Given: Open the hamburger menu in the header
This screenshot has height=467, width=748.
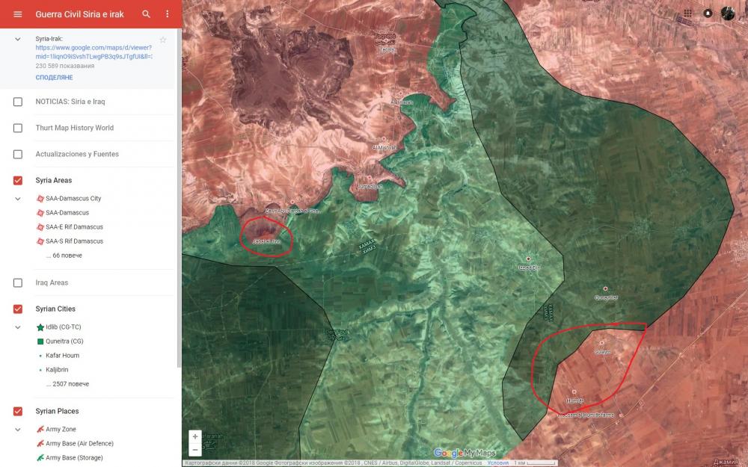Looking at the screenshot, I should 17,14.
